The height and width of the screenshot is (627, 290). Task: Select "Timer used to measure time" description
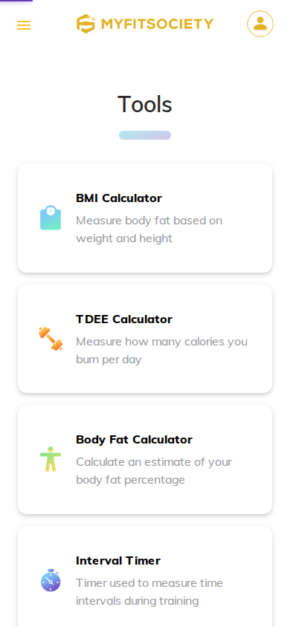coord(149,582)
